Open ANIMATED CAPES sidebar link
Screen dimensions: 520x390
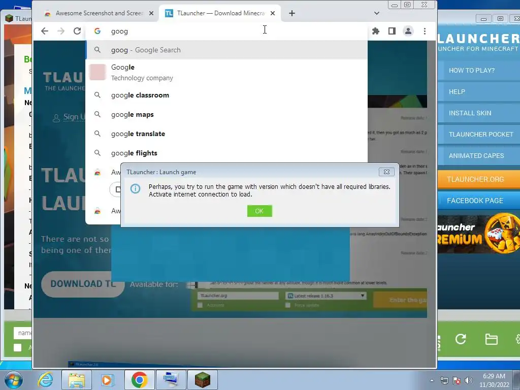(x=479, y=155)
